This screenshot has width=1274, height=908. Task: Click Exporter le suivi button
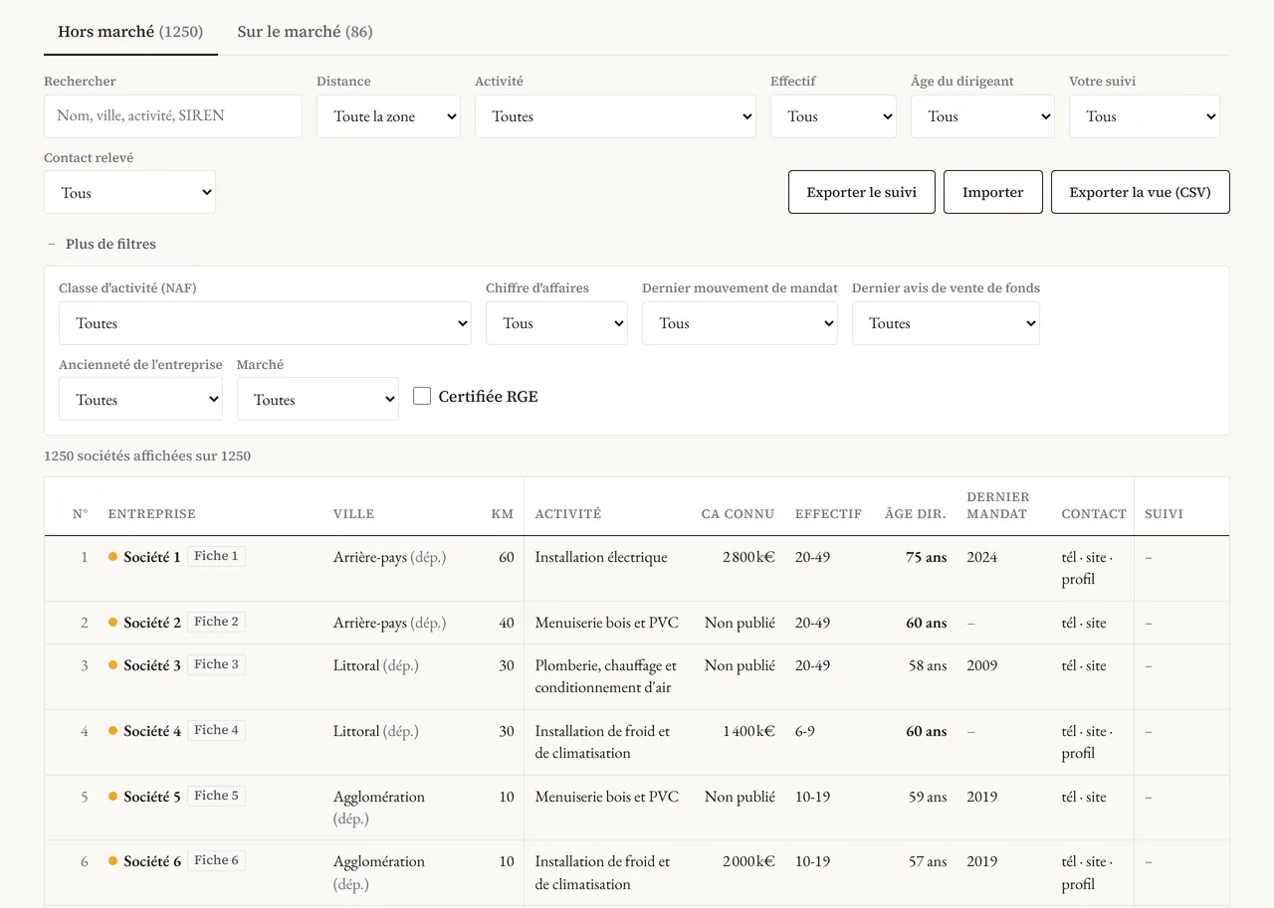click(862, 192)
